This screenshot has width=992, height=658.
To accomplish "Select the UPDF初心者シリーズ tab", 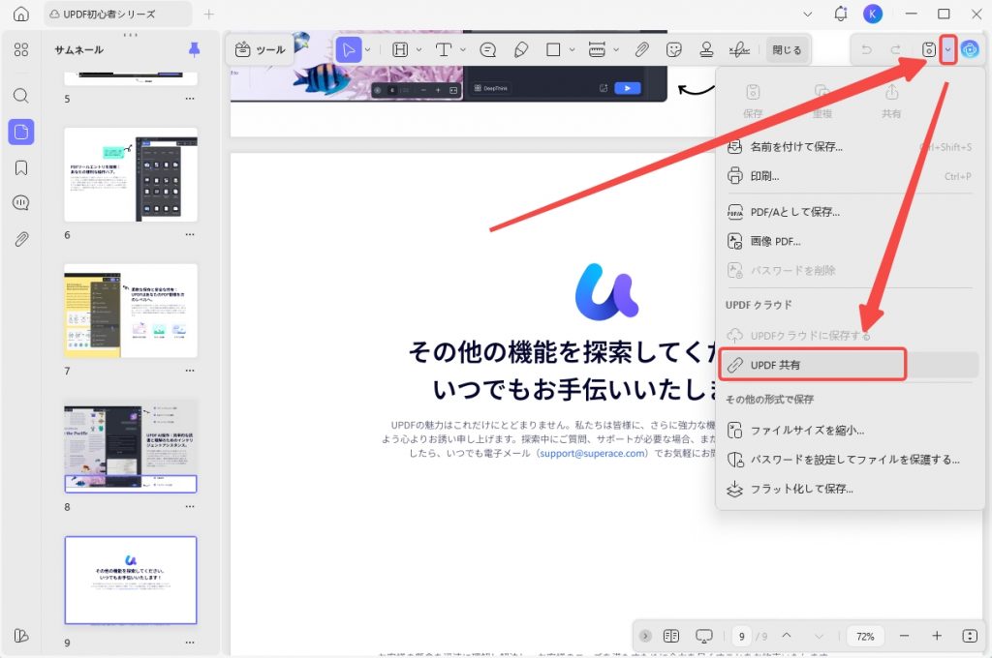I will click(x=118, y=14).
